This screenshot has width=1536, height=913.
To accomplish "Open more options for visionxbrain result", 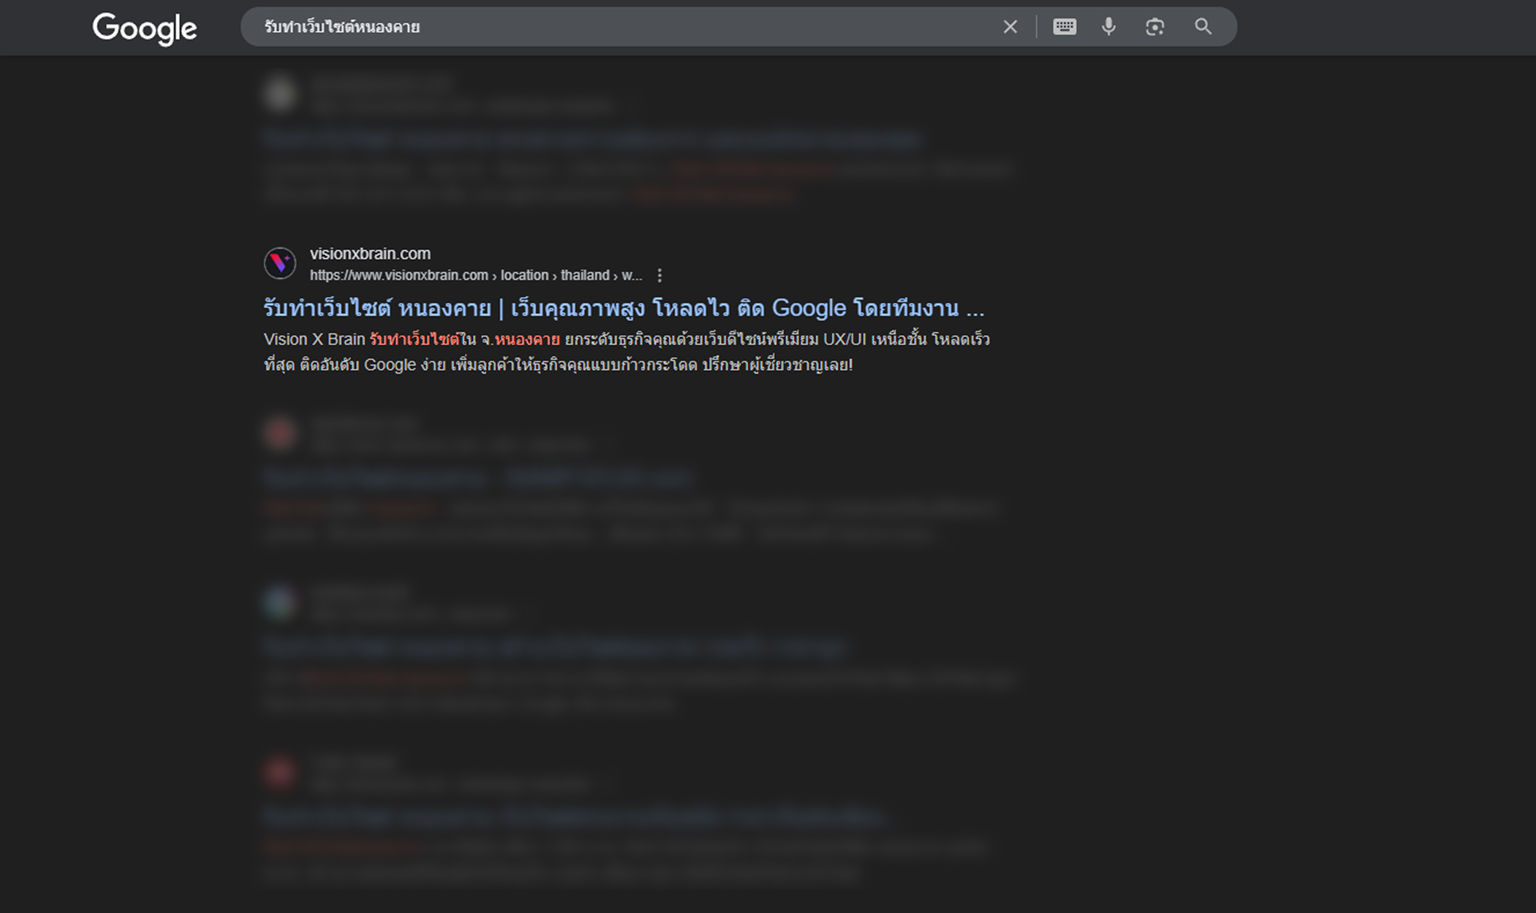I will pos(660,275).
